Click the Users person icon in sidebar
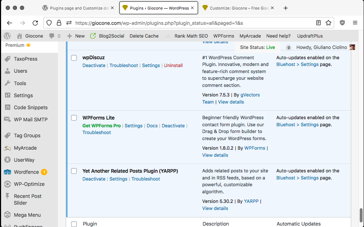364x227 pixels. point(7,71)
